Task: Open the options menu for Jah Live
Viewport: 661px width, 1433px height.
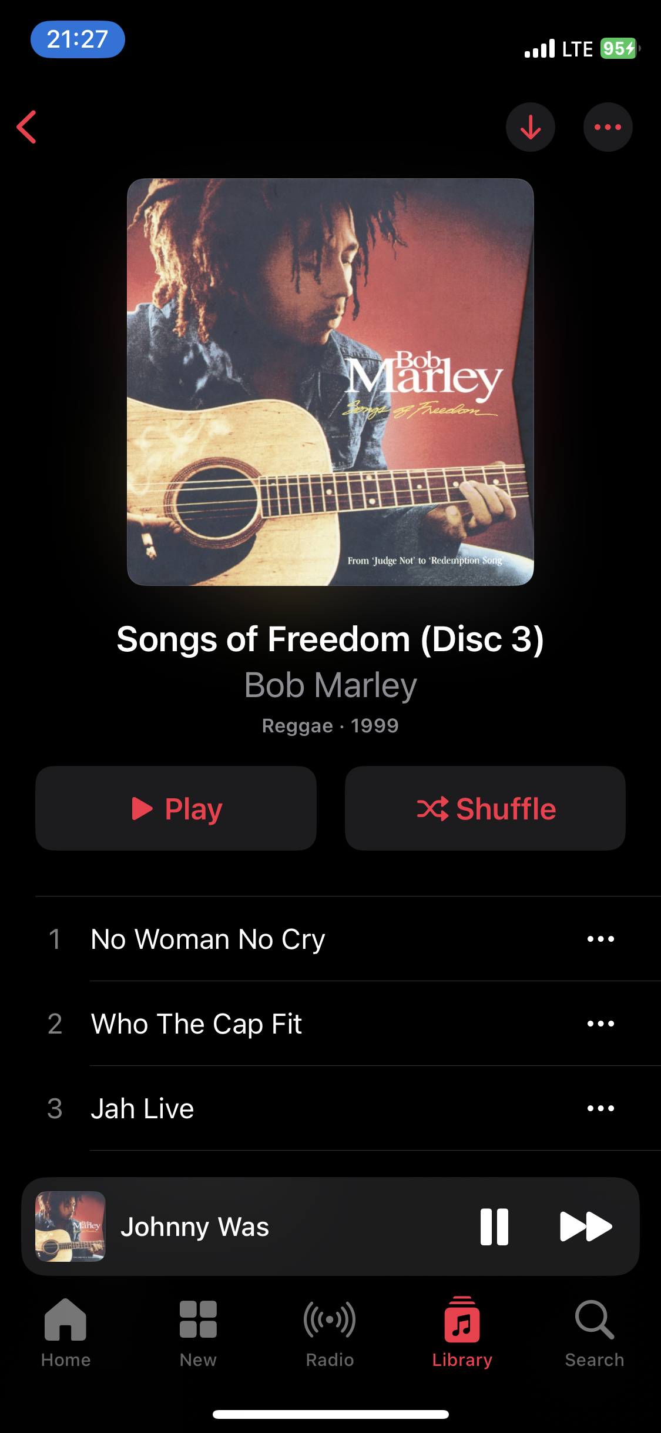Action: point(600,1108)
